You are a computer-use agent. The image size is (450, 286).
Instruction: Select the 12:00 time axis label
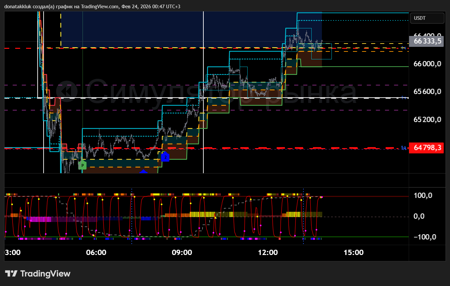(x=268, y=253)
